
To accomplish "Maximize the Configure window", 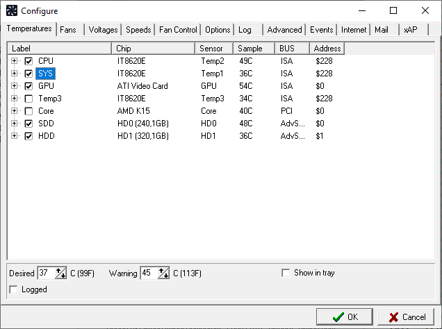I will [393, 10].
